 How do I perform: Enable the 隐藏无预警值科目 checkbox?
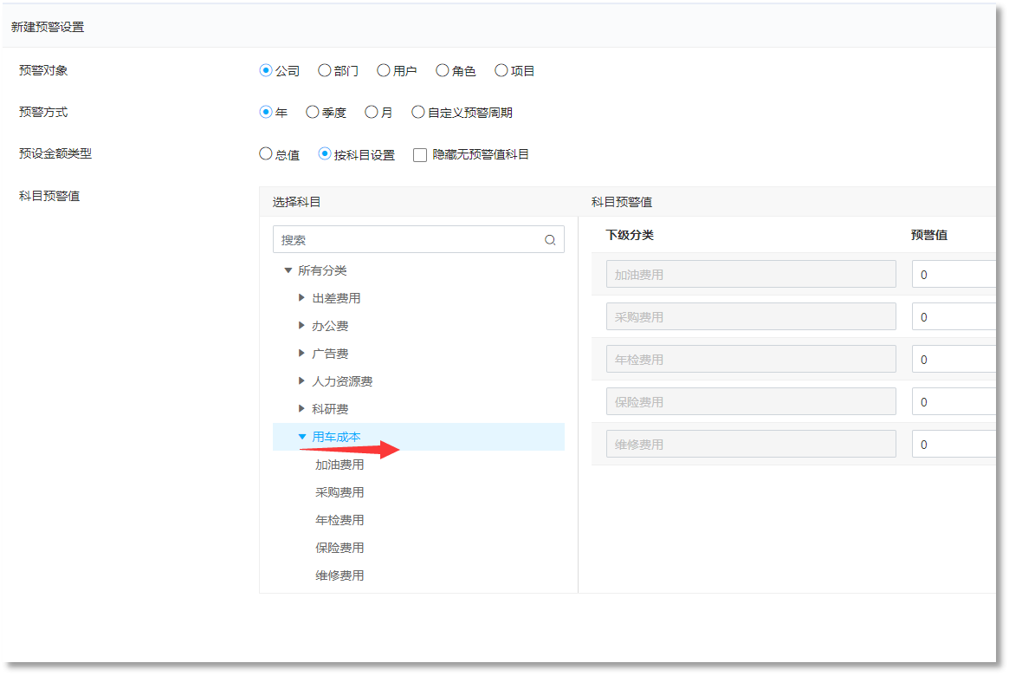[x=420, y=155]
